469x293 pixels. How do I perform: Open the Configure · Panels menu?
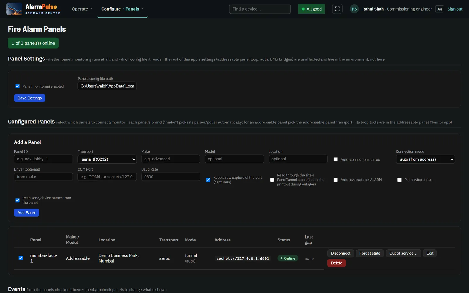(x=123, y=9)
